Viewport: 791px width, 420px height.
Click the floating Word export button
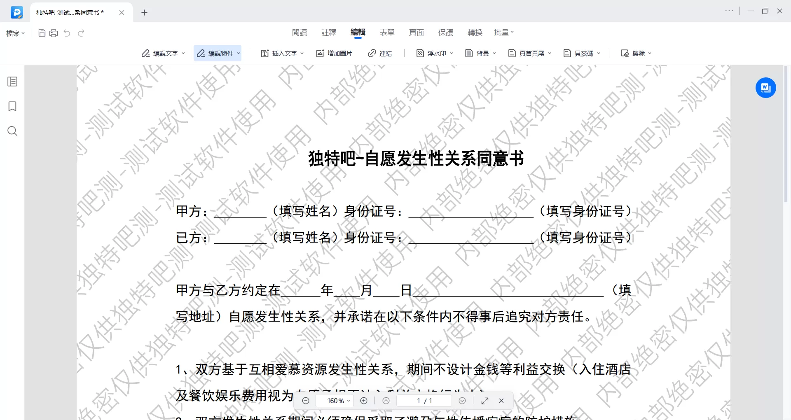[x=765, y=88]
